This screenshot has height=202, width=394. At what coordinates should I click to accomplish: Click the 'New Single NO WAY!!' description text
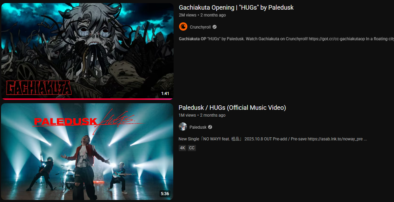pyautogui.click(x=273, y=139)
